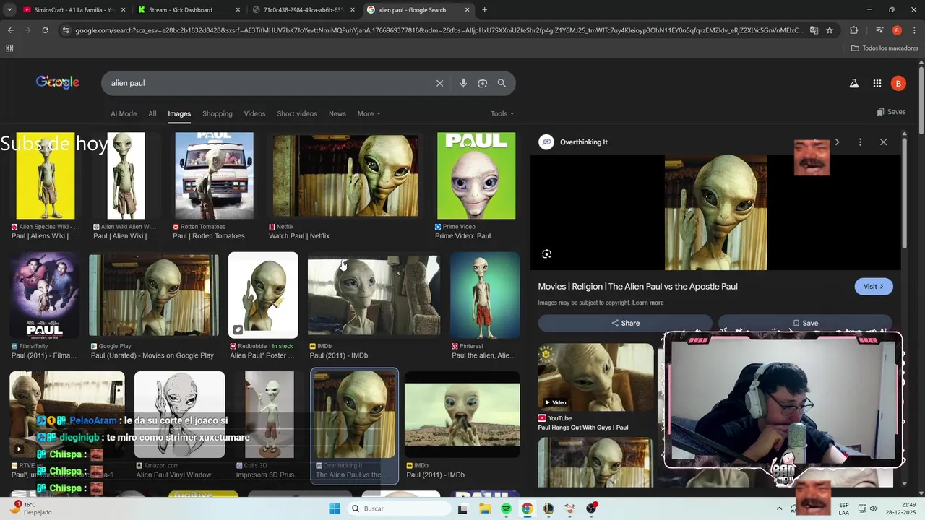Select the Videos search tab
The image size is (925, 520).
click(254, 113)
